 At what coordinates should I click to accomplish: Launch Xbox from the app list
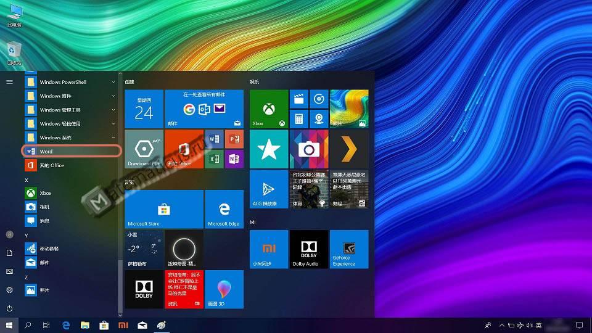[x=72, y=193]
